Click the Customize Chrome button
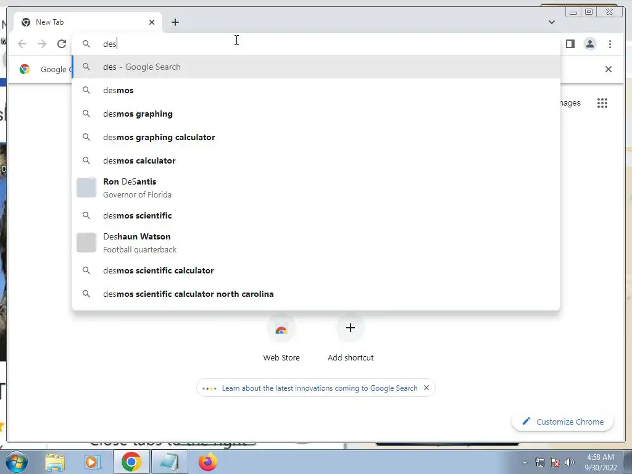Screen dimensions: 632x474 563,422
